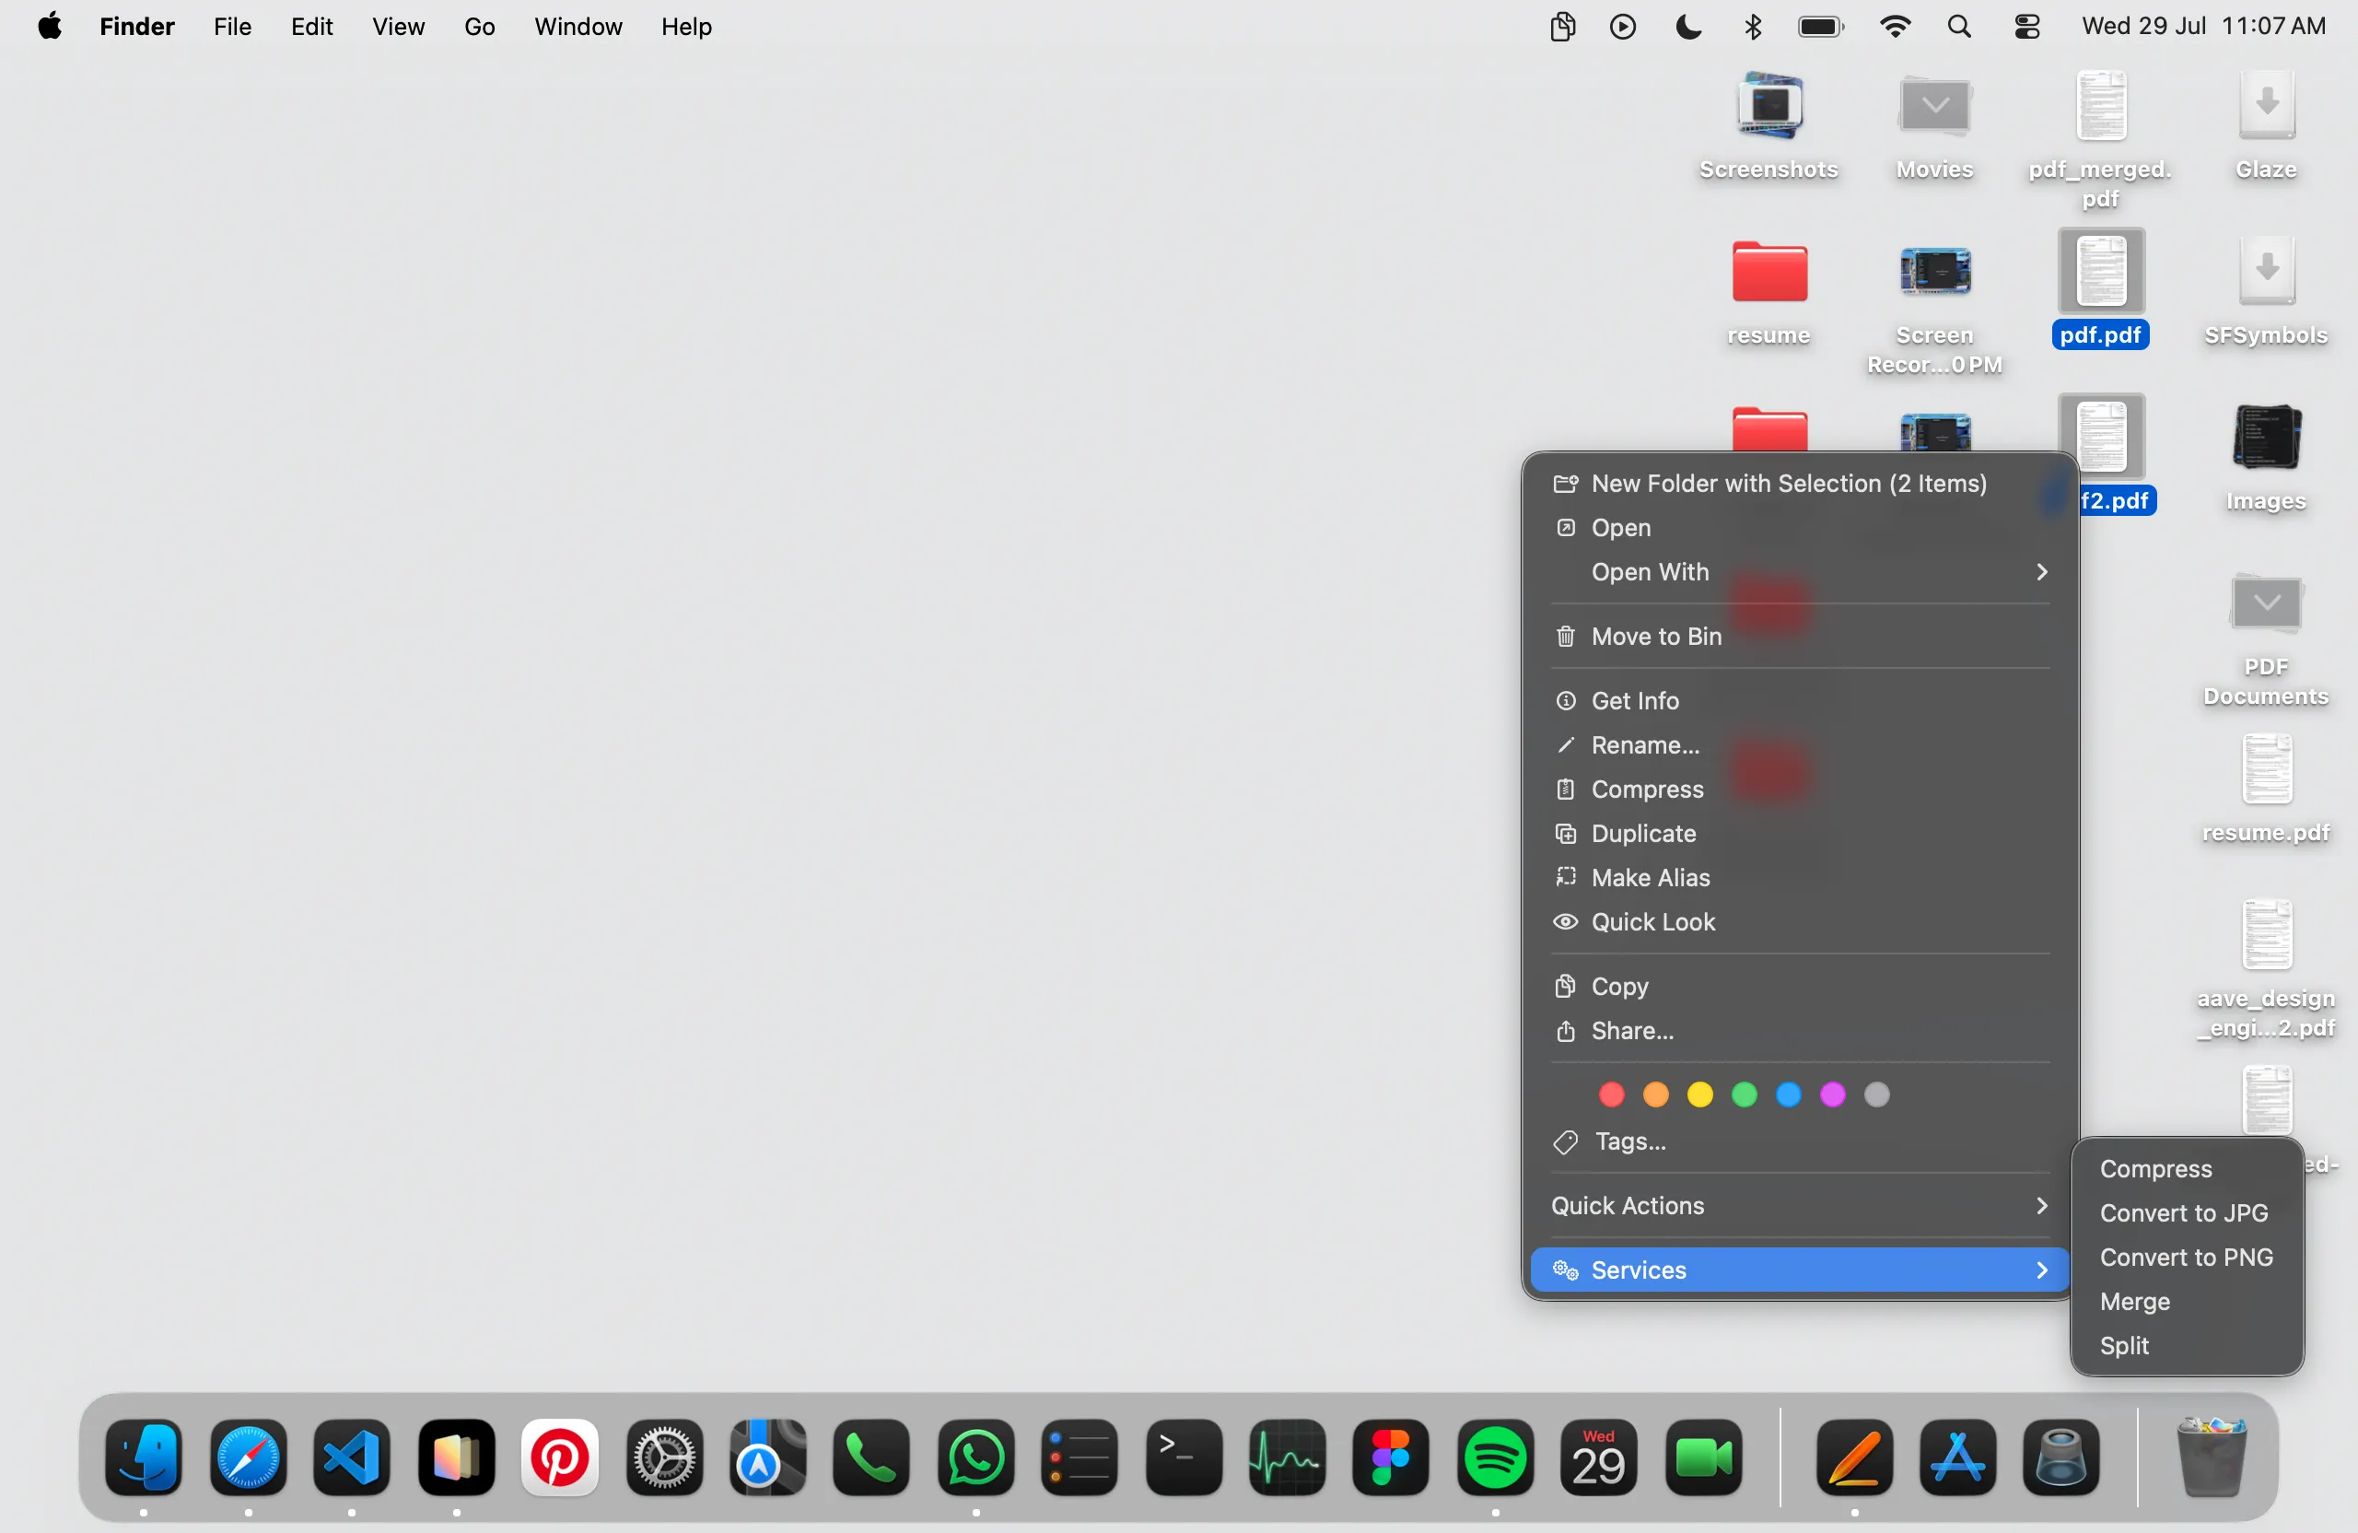Image resolution: width=2358 pixels, height=1533 pixels.
Task: Open App Store in the dock
Action: pyautogui.click(x=1957, y=1457)
